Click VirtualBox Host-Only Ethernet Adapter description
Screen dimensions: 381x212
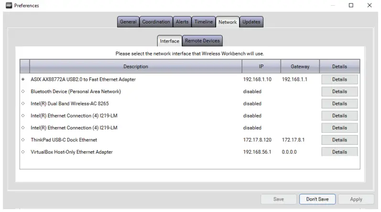[x=72, y=152]
